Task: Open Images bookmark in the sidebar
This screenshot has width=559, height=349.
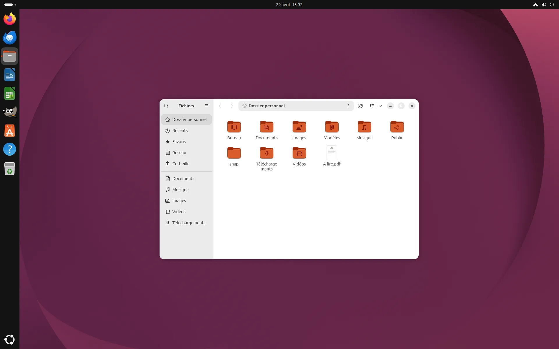Action: (186, 201)
